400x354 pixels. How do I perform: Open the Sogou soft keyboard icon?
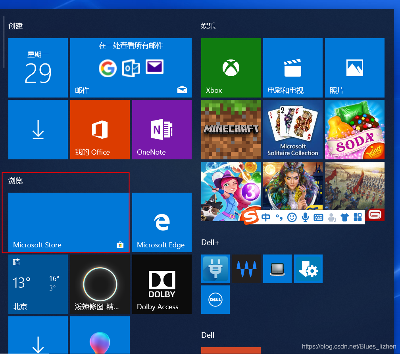[318, 217]
